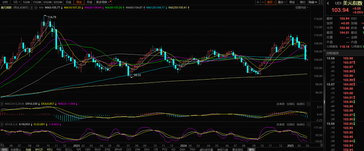Toggle the KDJ indicator in the bottom bar
364x151 pixels.
coord(50,150)
